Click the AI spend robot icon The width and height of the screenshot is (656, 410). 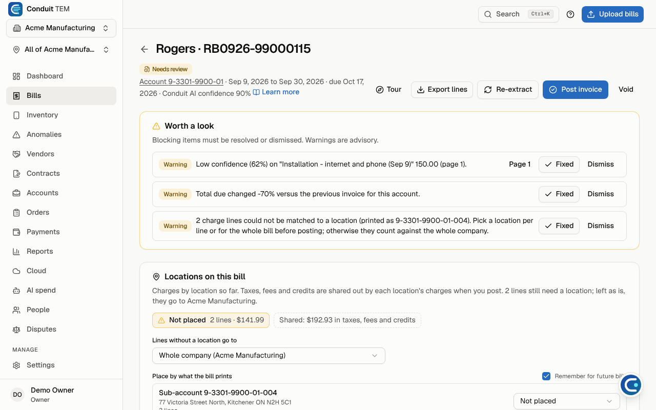click(16, 290)
